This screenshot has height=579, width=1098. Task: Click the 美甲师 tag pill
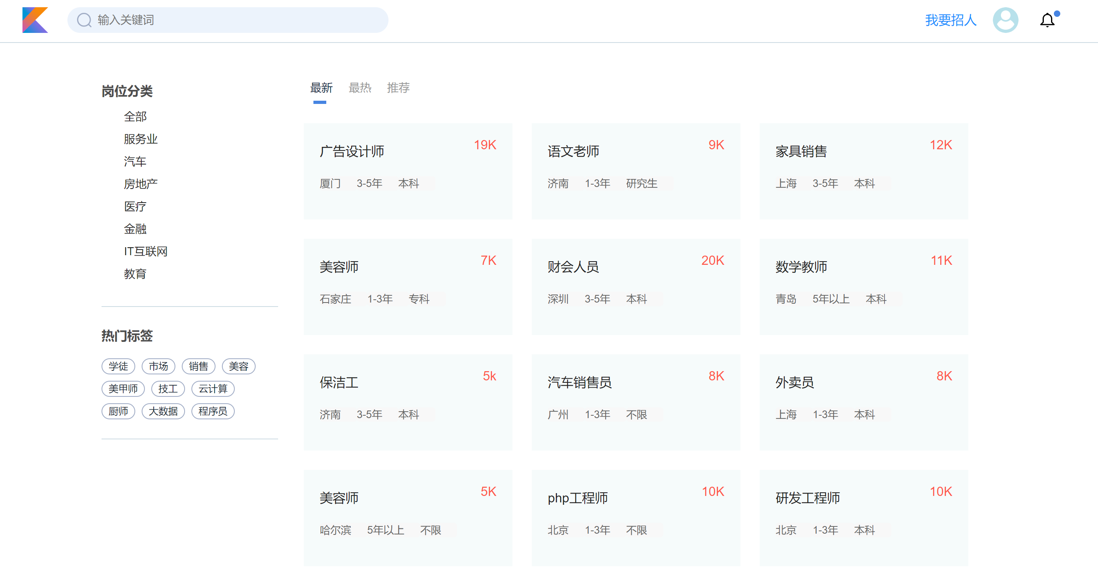pyautogui.click(x=123, y=388)
